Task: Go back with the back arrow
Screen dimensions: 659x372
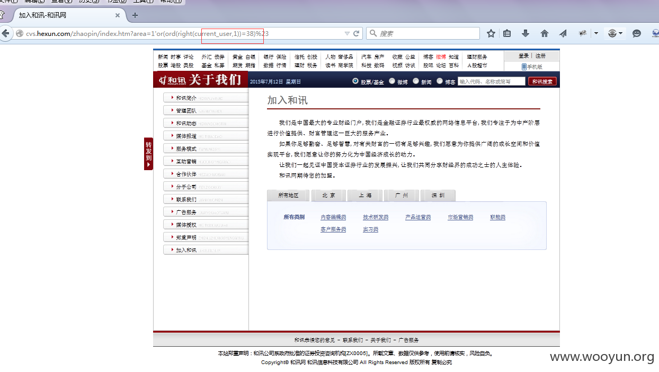Action: click(x=6, y=33)
